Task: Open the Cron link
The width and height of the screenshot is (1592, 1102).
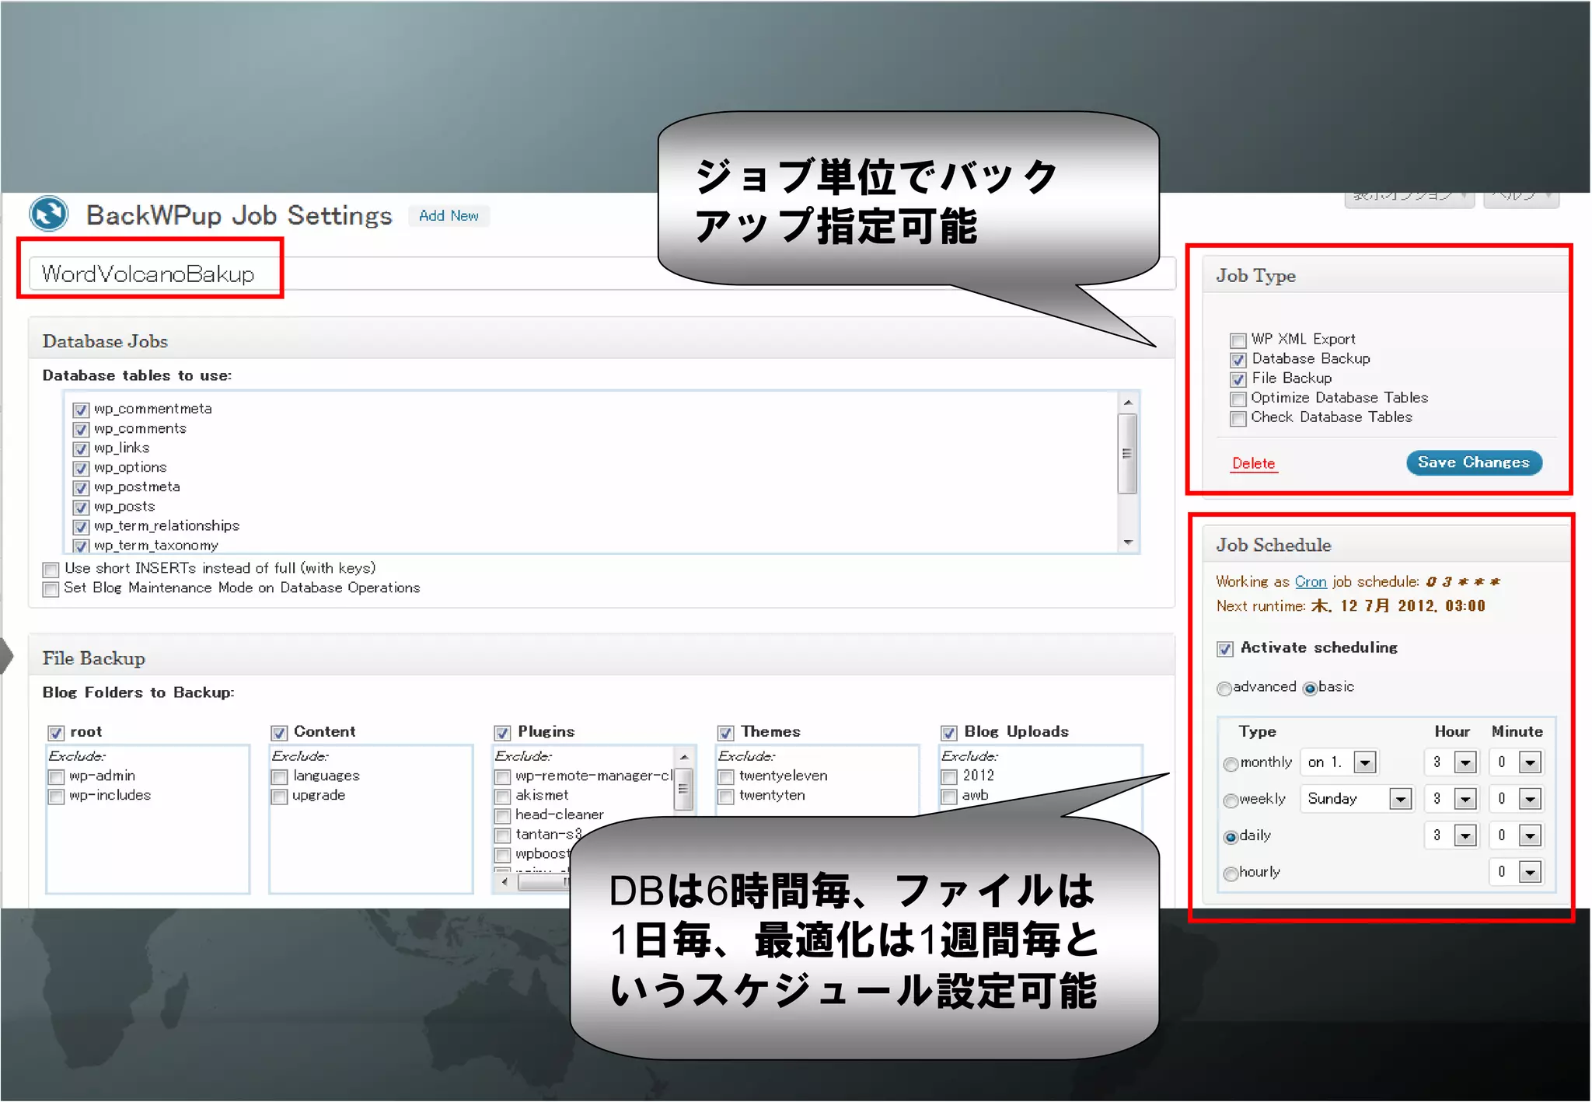Action: (1311, 581)
